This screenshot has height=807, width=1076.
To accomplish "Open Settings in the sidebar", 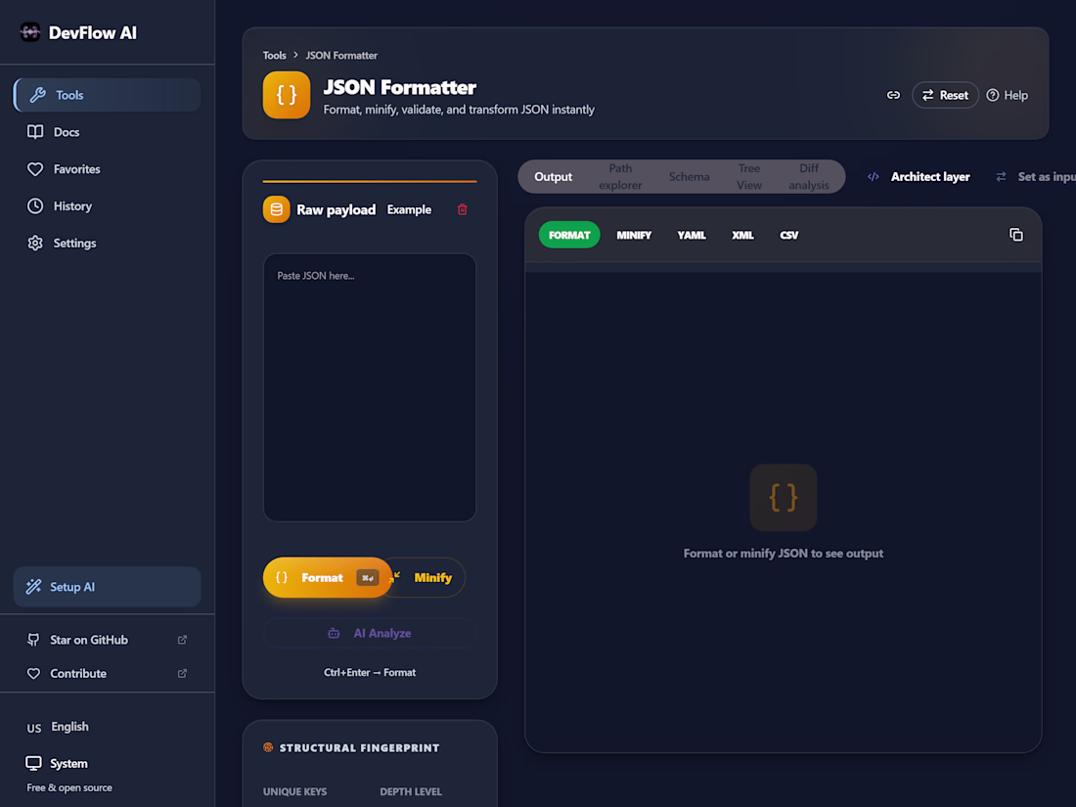I will [107, 243].
